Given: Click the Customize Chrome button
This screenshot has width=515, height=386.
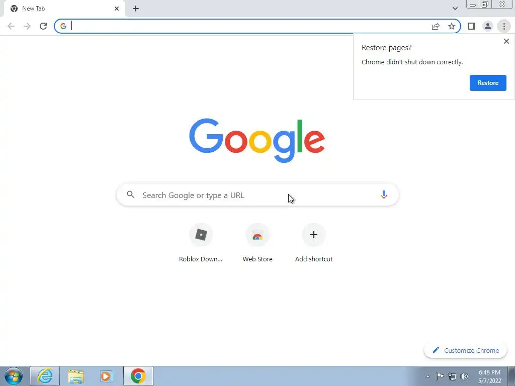Looking at the screenshot, I should (x=465, y=350).
